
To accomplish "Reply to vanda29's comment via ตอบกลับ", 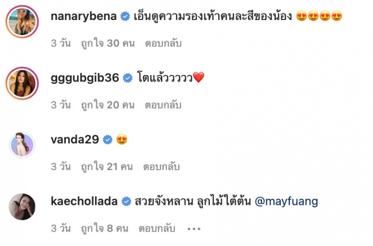I will (x=161, y=167).
